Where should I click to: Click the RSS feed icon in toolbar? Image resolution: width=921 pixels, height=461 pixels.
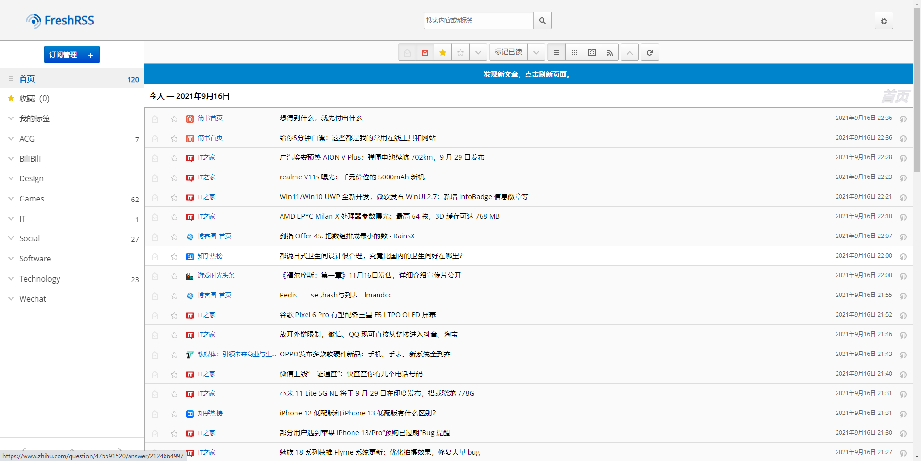[x=609, y=52]
